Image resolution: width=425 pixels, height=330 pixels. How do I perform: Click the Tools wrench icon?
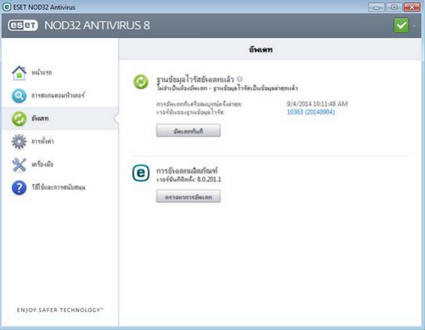click(19, 165)
